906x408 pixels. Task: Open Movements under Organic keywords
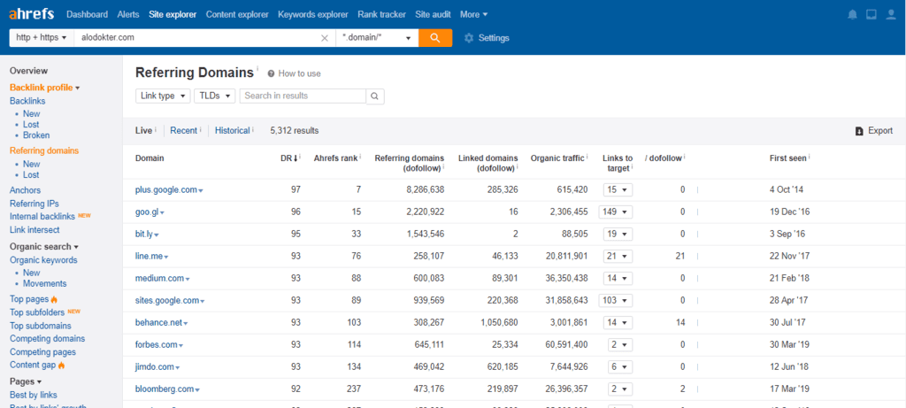pyautogui.click(x=44, y=284)
